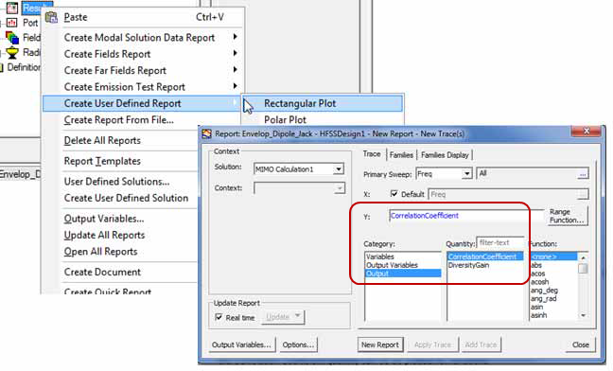Select Open All Reports menu item
Image resolution: width=613 pixels, height=371 pixels.
(x=101, y=252)
